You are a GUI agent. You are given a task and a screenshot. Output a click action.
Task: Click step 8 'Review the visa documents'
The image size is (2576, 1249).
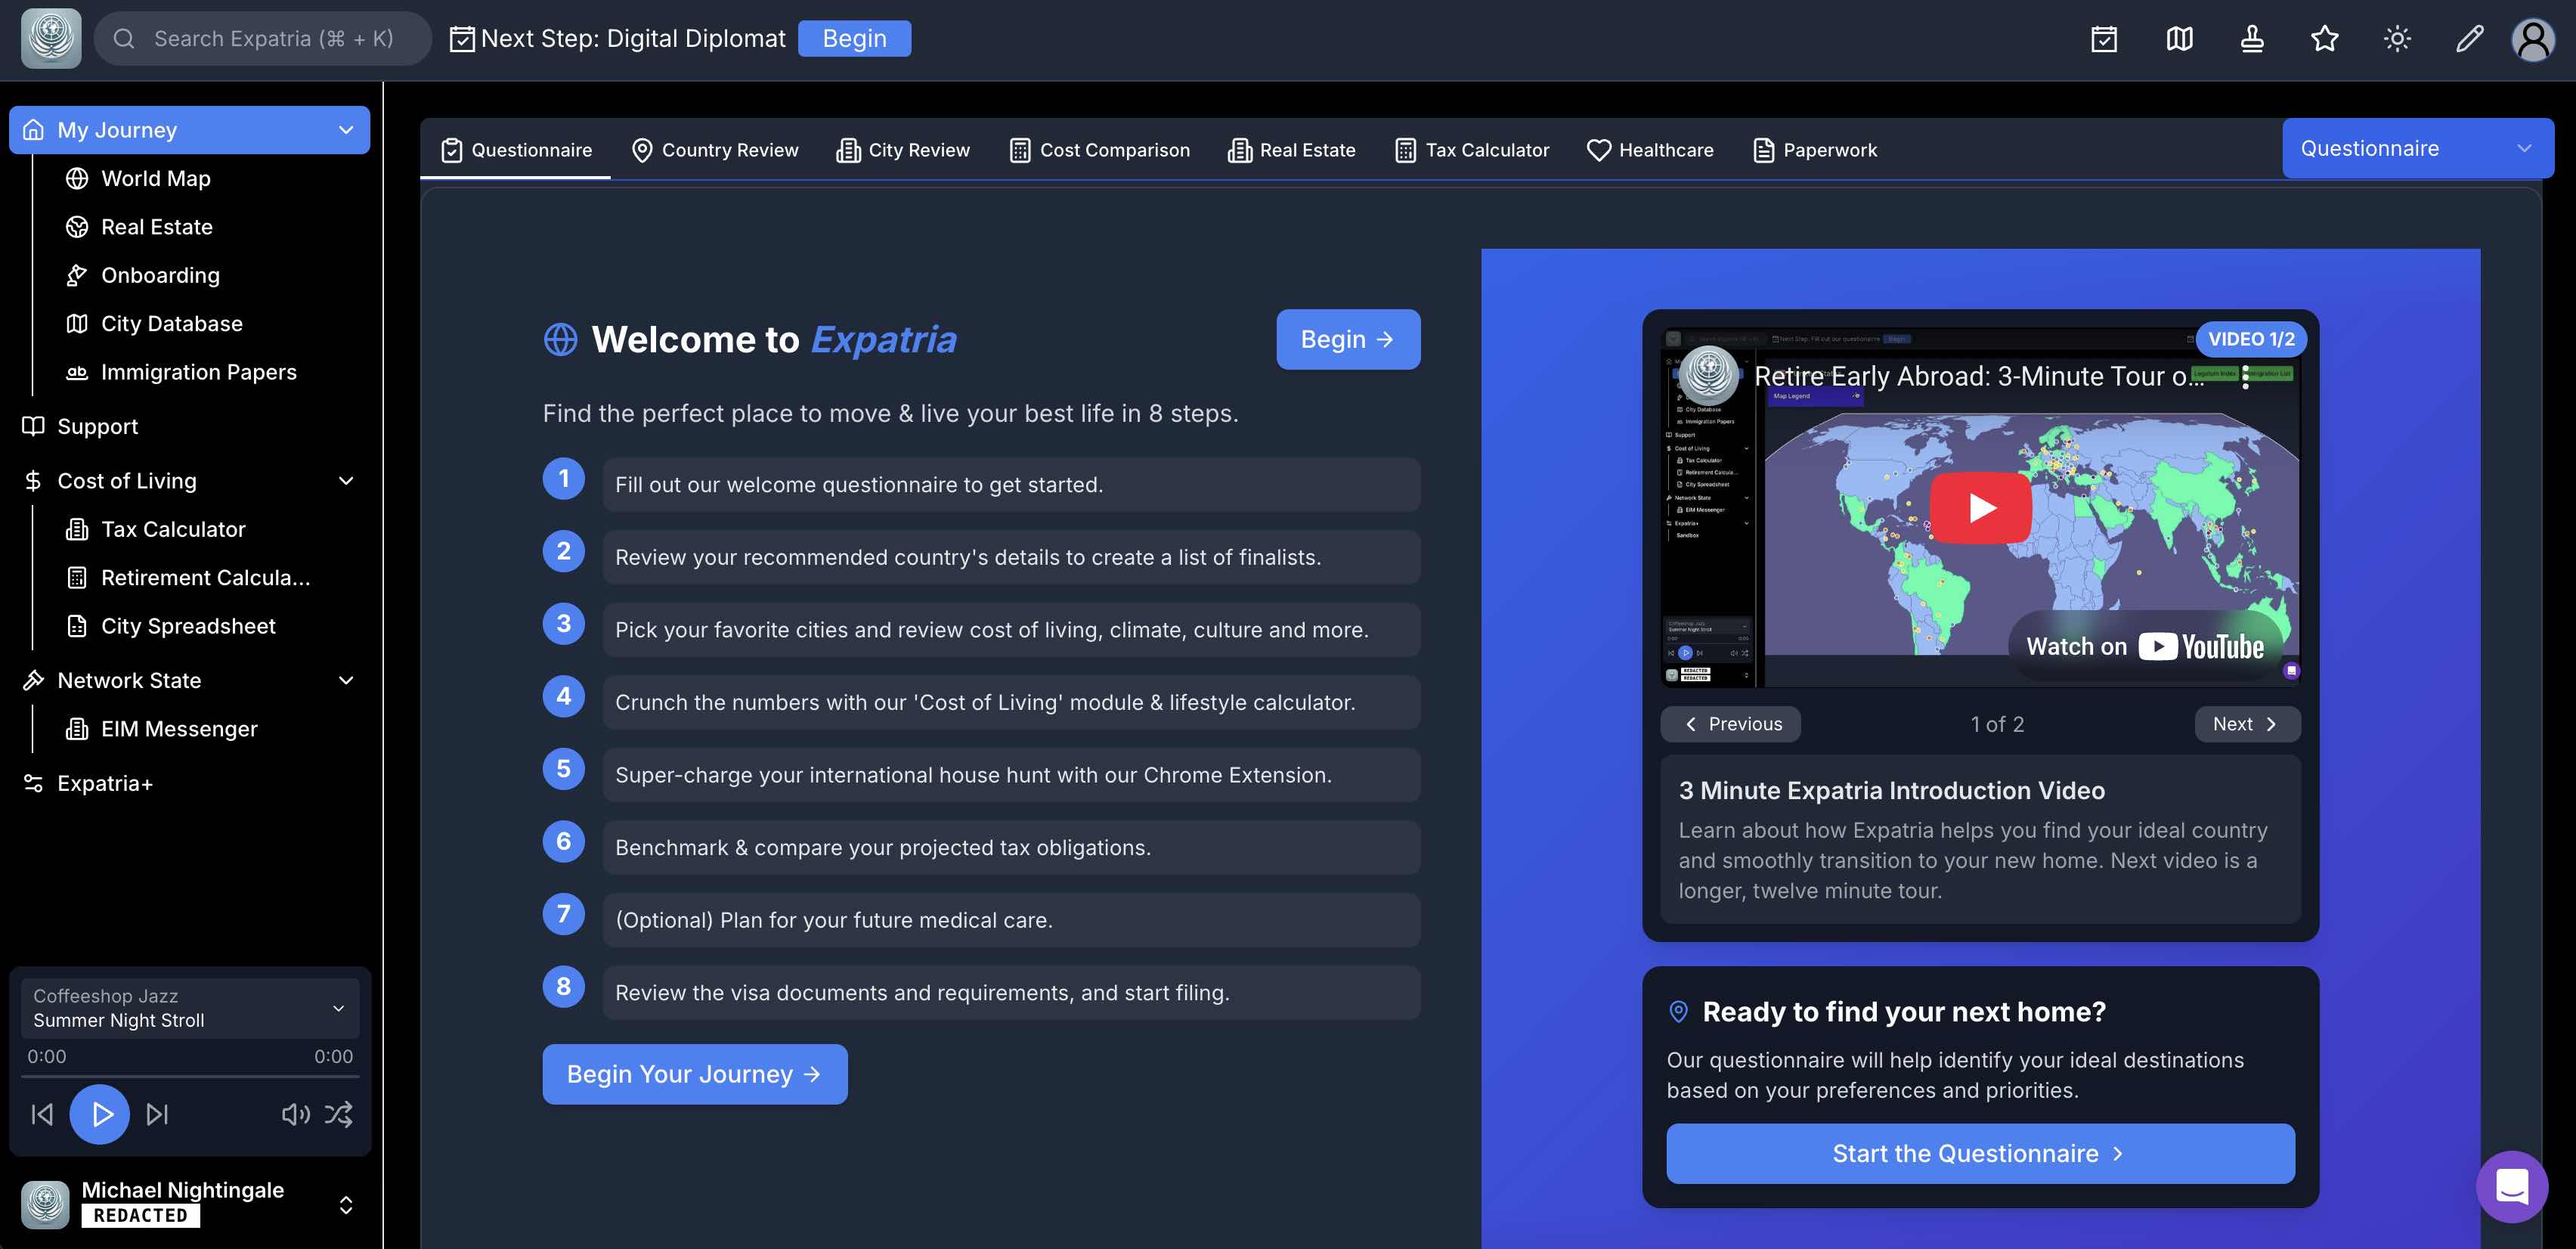tap(1011, 993)
